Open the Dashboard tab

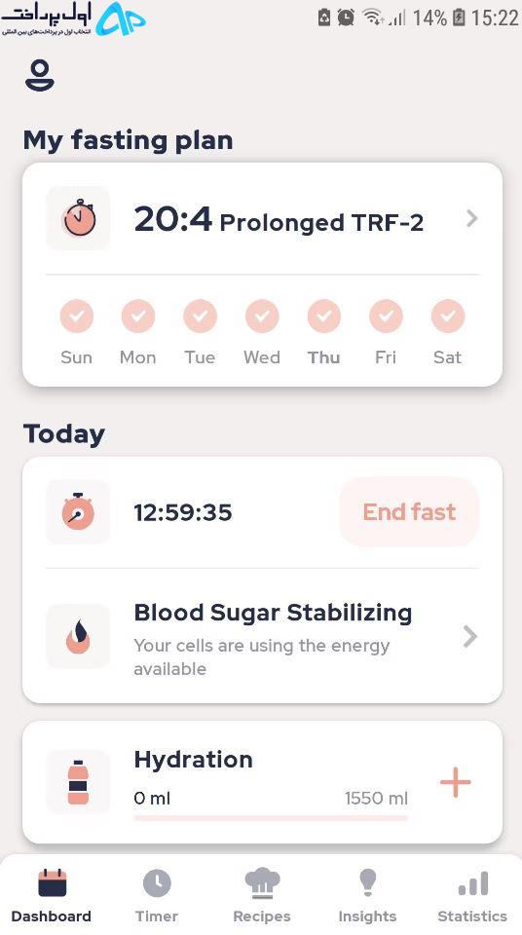52,894
